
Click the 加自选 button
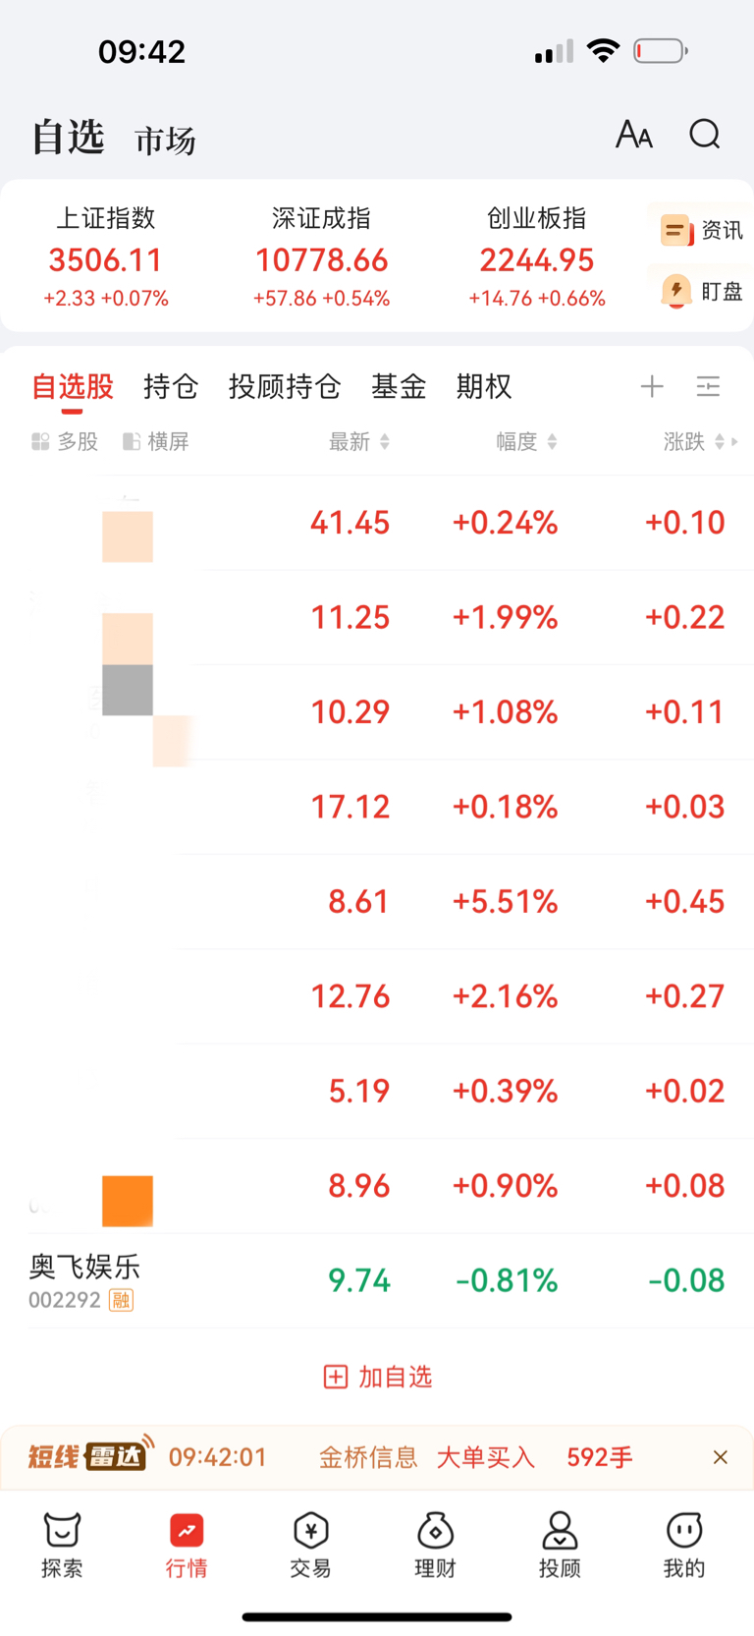(378, 1377)
